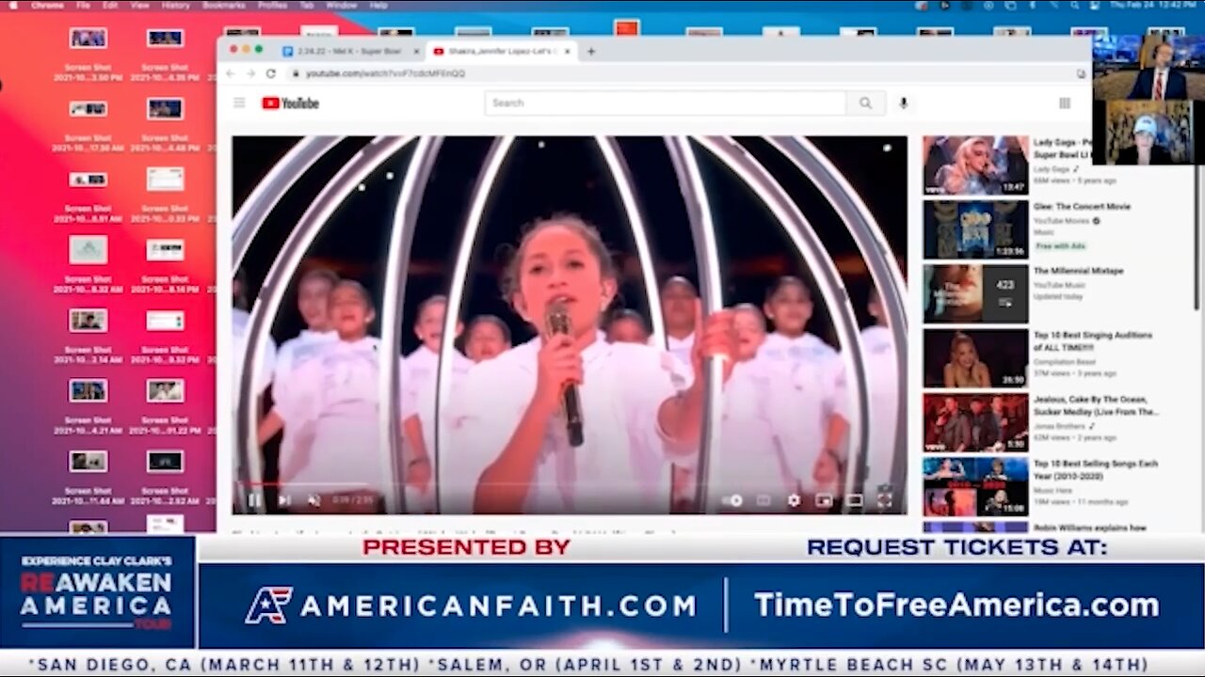This screenshot has width=1205, height=677.
Task: Open the Glee: The Concert Movie title
Action: click(1084, 206)
